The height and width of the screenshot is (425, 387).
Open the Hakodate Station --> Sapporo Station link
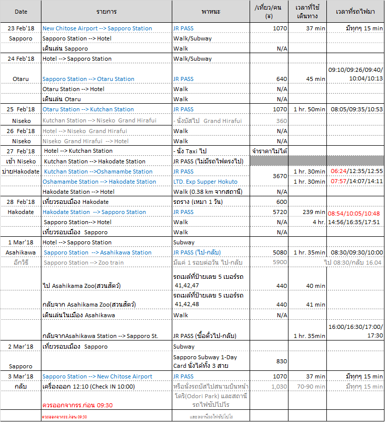[x=94, y=212]
